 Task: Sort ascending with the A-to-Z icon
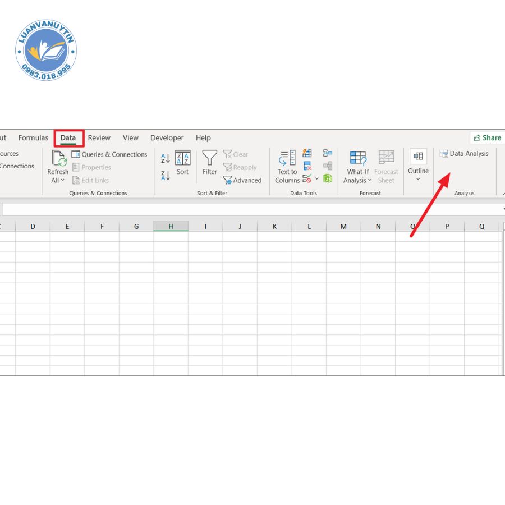point(166,159)
